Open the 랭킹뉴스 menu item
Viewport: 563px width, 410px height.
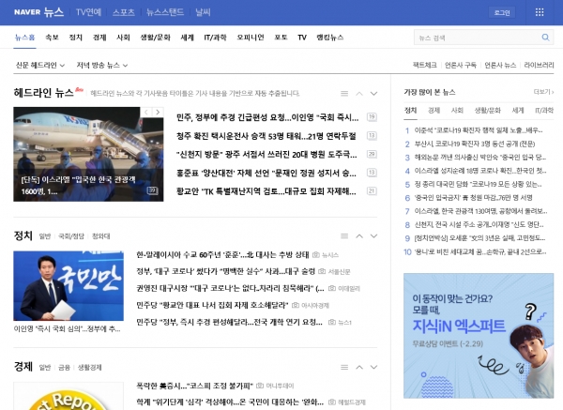(x=330, y=37)
